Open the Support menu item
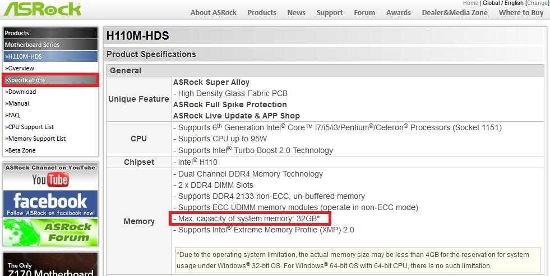 tap(330, 12)
